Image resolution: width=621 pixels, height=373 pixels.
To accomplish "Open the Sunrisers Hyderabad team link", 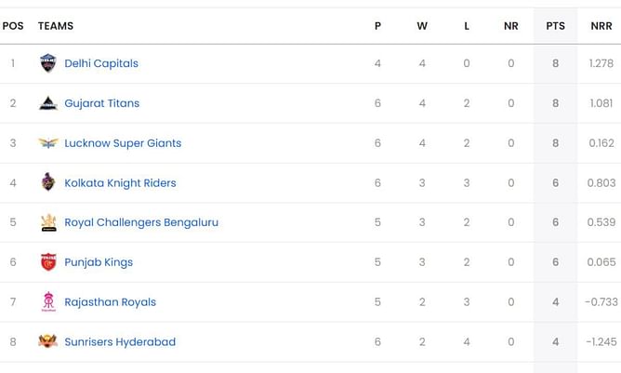I will tap(120, 341).
